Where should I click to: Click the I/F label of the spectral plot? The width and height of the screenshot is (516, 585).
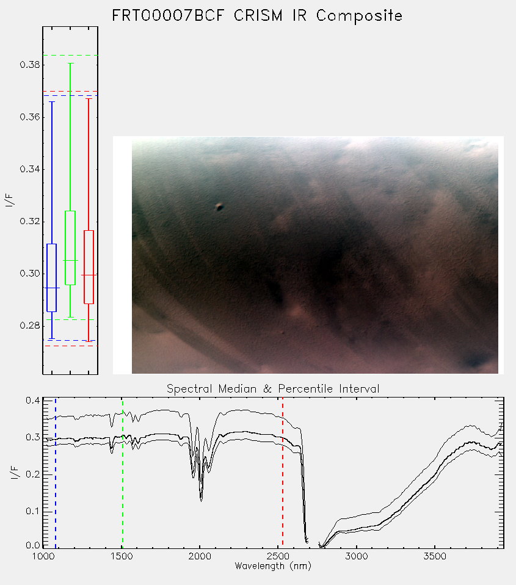(15, 472)
